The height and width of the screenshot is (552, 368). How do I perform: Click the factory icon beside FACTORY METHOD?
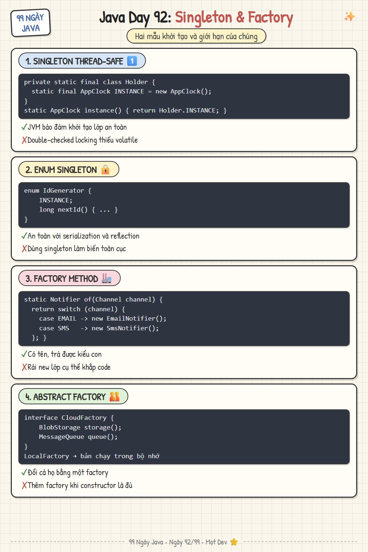(106, 279)
